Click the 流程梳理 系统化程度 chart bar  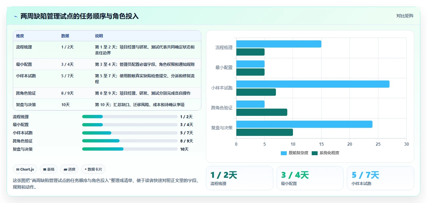pyautogui.click(x=250, y=52)
